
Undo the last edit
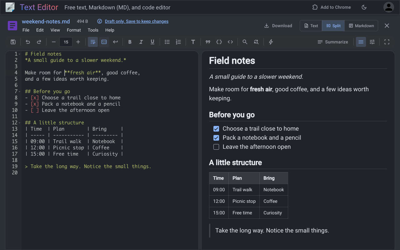[x=28, y=42]
